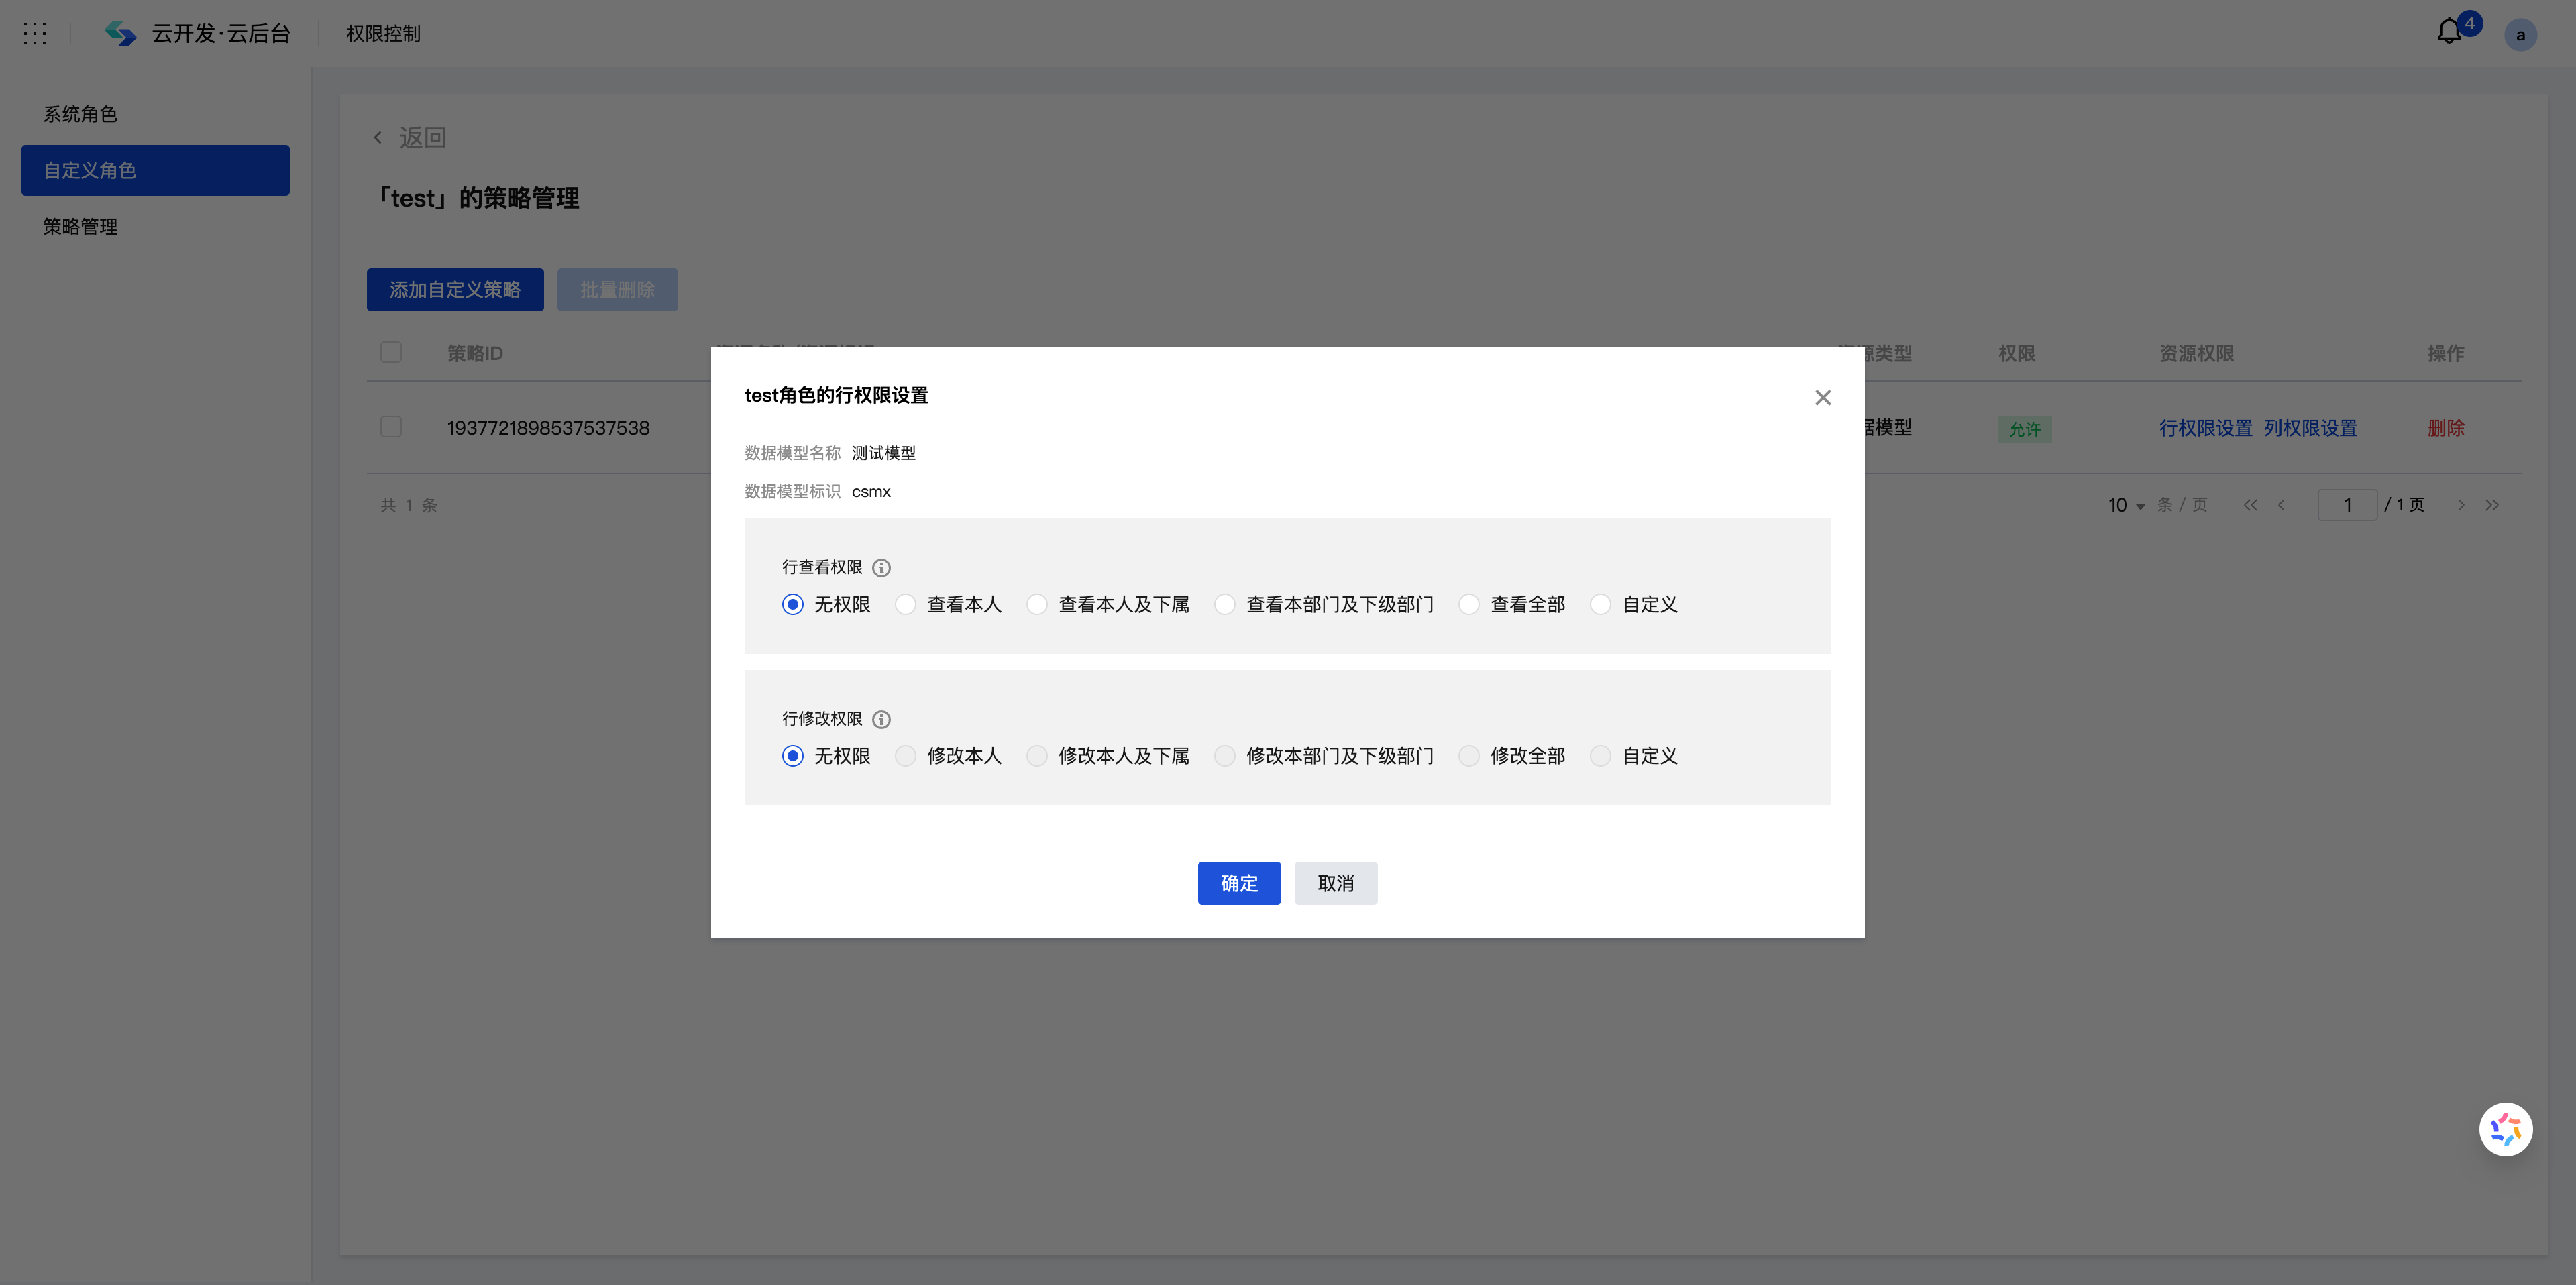Click the 添加自定义策略 button
This screenshot has height=1285, width=2576.
point(454,289)
